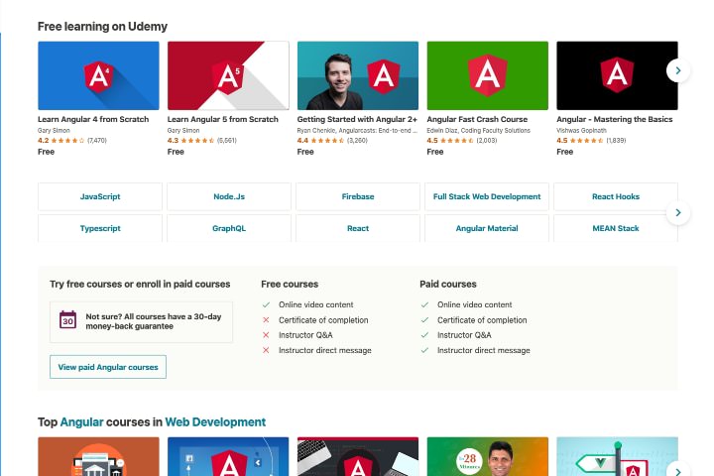Select the Full Stack Web Development topic
Image resolution: width=714 pixels, height=476 pixels.
pyautogui.click(x=487, y=196)
